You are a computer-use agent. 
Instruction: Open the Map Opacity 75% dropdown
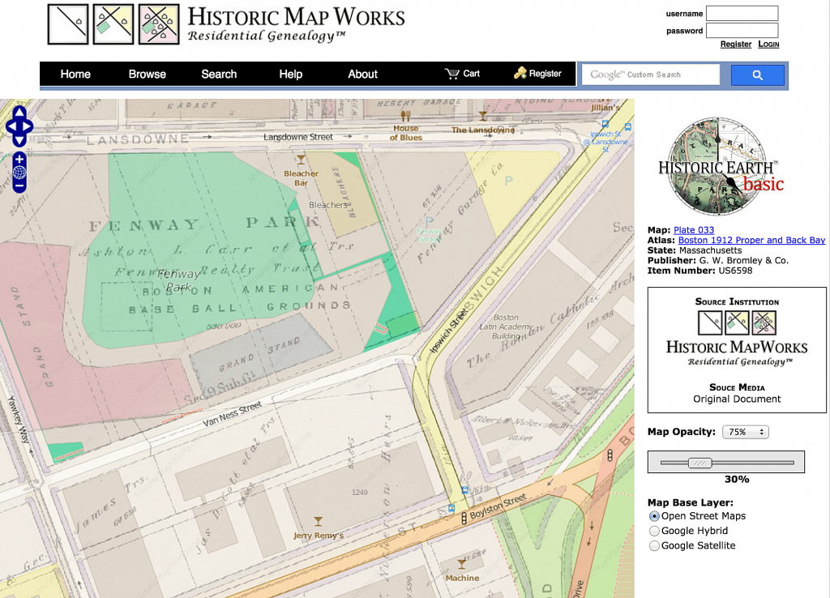[x=745, y=432]
